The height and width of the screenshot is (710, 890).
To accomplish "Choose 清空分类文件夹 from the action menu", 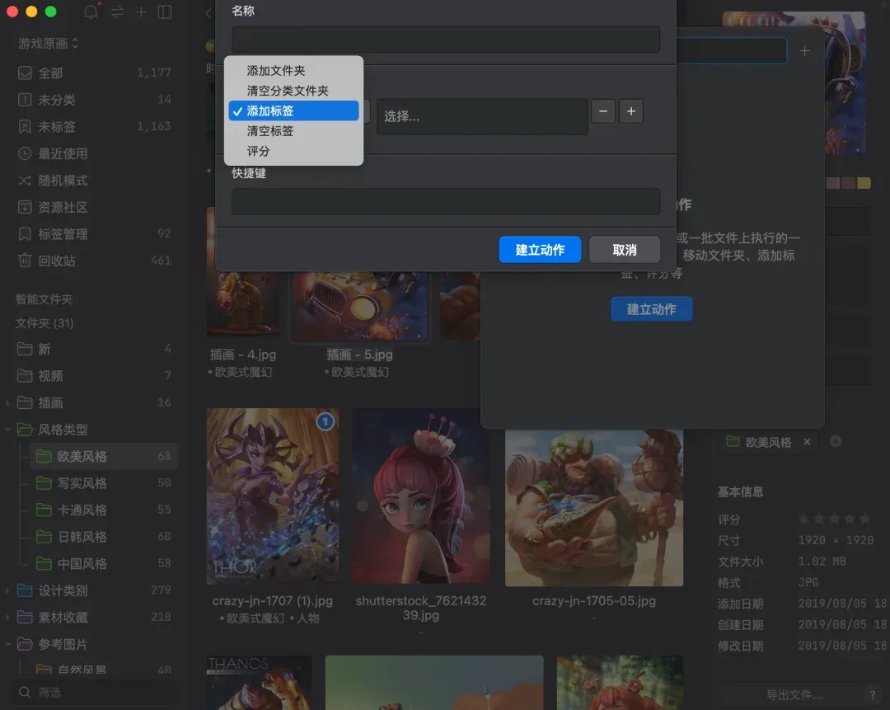I will tap(293, 91).
